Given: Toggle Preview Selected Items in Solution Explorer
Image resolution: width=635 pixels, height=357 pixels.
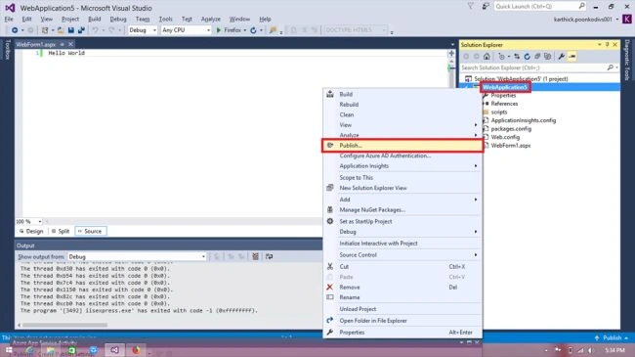Looking at the screenshot, I should pyautogui.click(x=571, y=57).
